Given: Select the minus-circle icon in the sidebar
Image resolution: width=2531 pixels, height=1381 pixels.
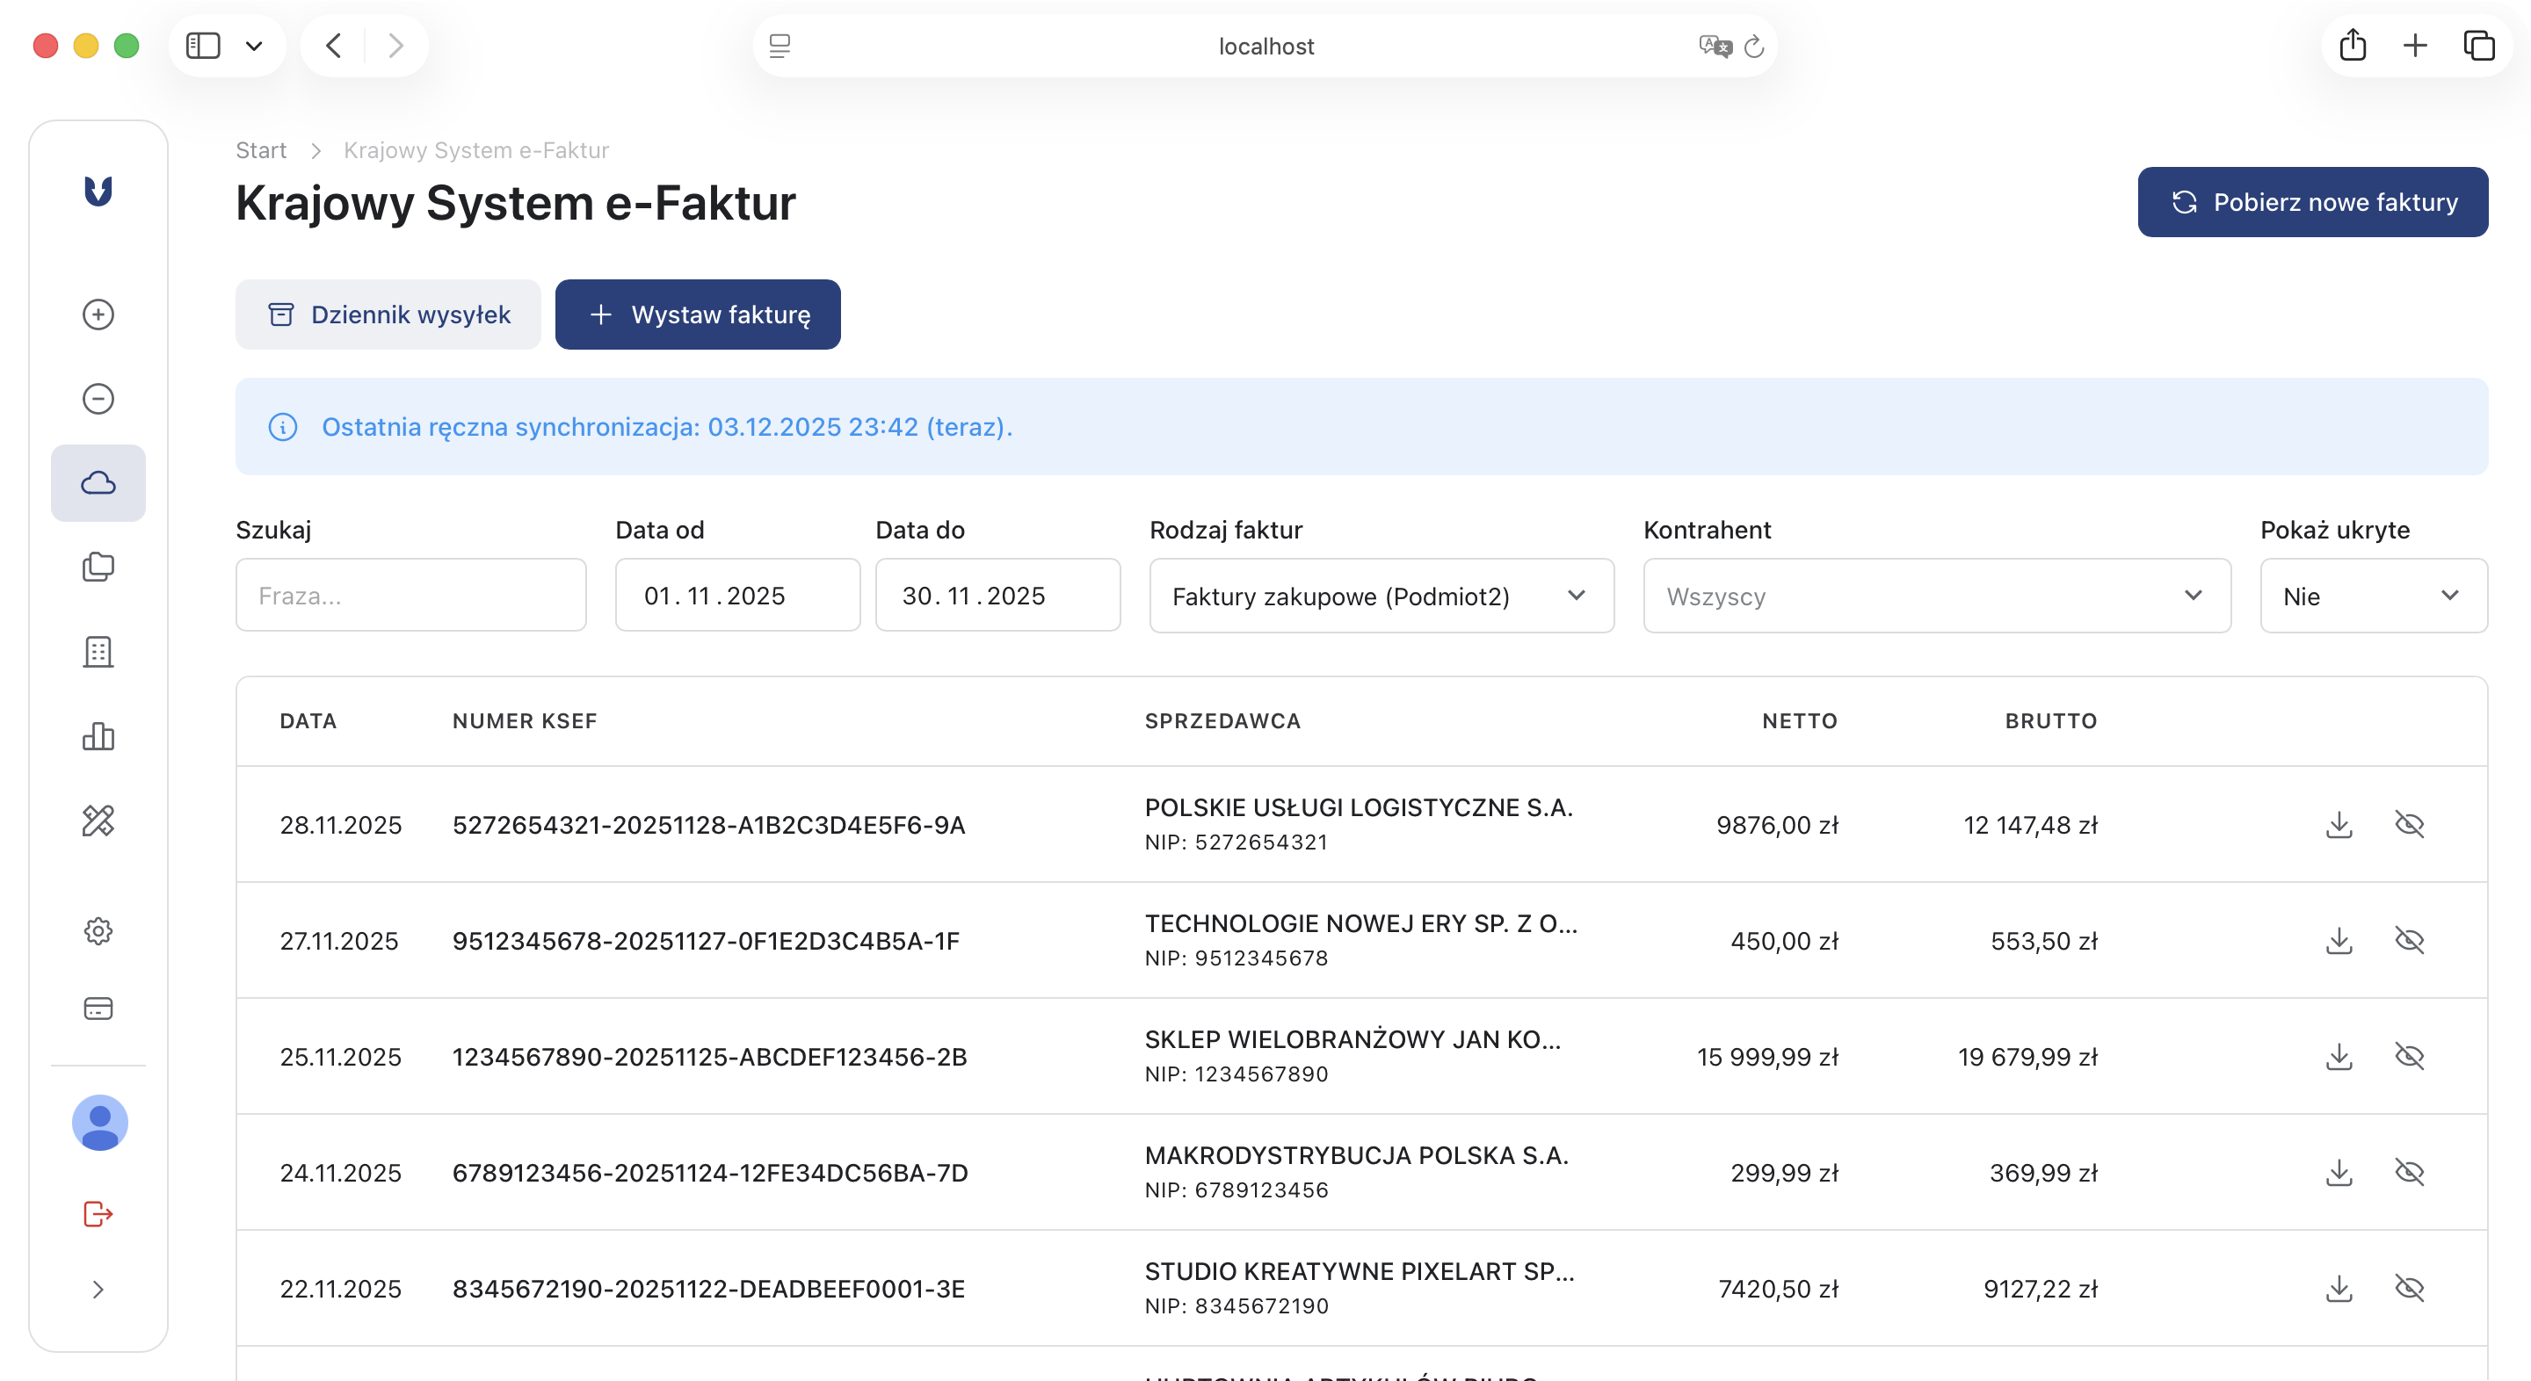Looking at the screenshot, I should tap(98, 398).
